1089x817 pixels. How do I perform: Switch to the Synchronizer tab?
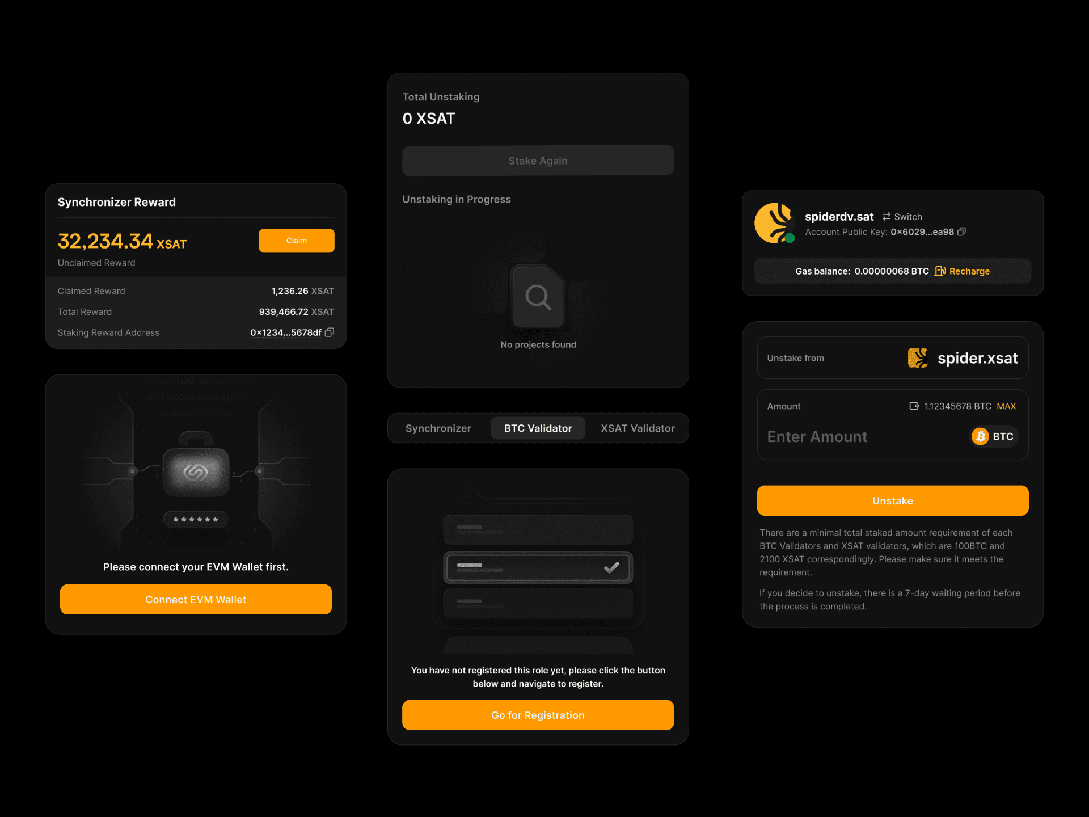pyautogui.click(x=438, y=428)
